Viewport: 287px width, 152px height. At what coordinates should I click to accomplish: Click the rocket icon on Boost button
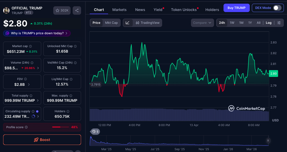point(36,140)
